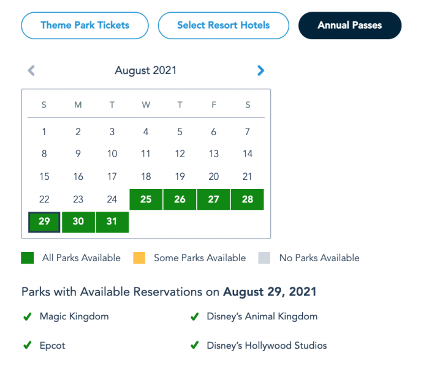The width and height of the screenshot is (429, 367).
Task: Select August 31 available date
Action: (112, 222)
